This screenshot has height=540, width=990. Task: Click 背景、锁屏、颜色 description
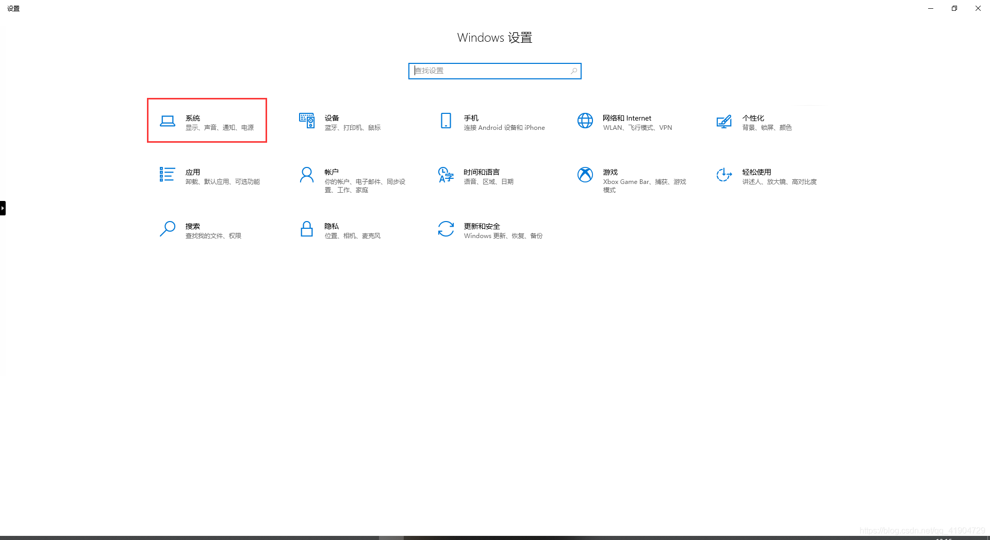[767, 128]
